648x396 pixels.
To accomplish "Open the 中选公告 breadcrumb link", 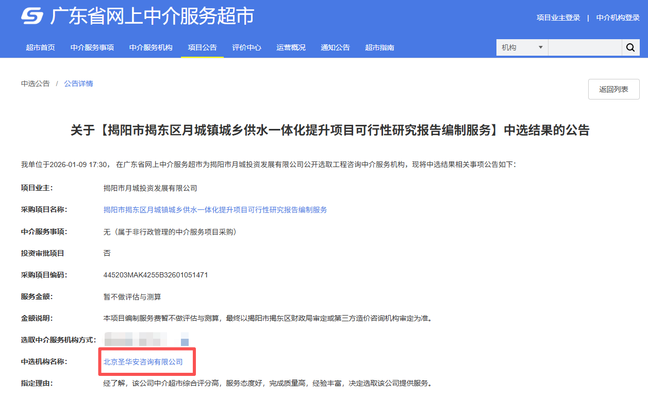I will pyautogui.click(x=35, y=83).
